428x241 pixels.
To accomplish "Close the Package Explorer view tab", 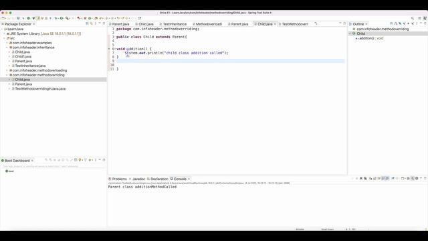I will click(34, 24).
